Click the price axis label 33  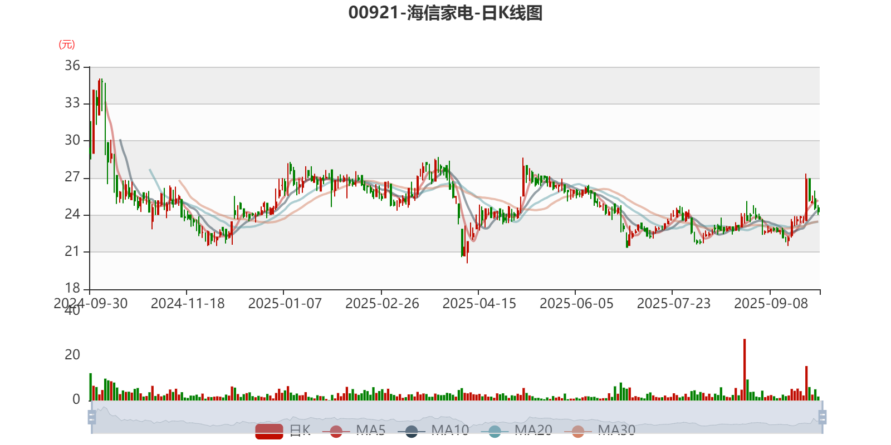point(72,103)
